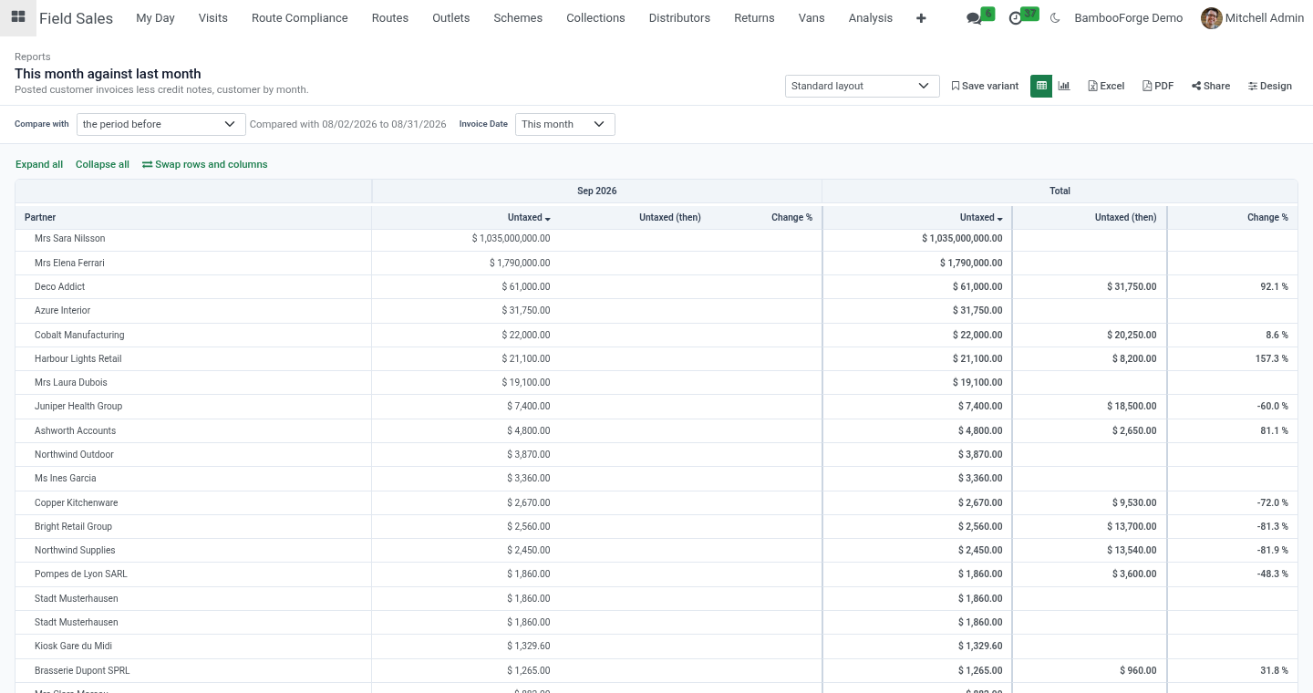Sort by Untaxed under Total
The image size is (1313, 693).
pyautogui.click(x=981, y=218)
